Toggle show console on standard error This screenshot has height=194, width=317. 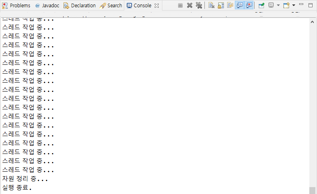tap(249, 5)
